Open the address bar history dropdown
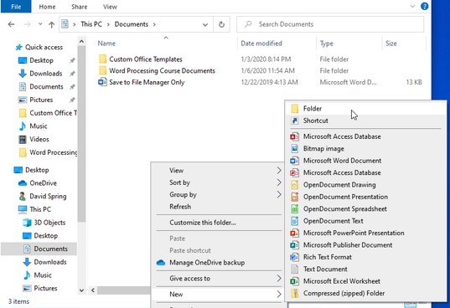Image resolution: width=450 pixels, height=308 pixels. pyautogui.click(x=205, y=24)
